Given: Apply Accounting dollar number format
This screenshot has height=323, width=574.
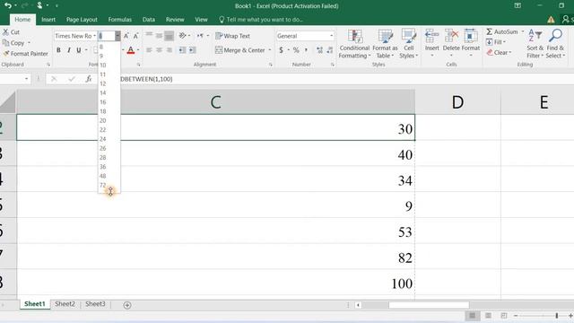Looking at the screenshot, I should (281, 50).
